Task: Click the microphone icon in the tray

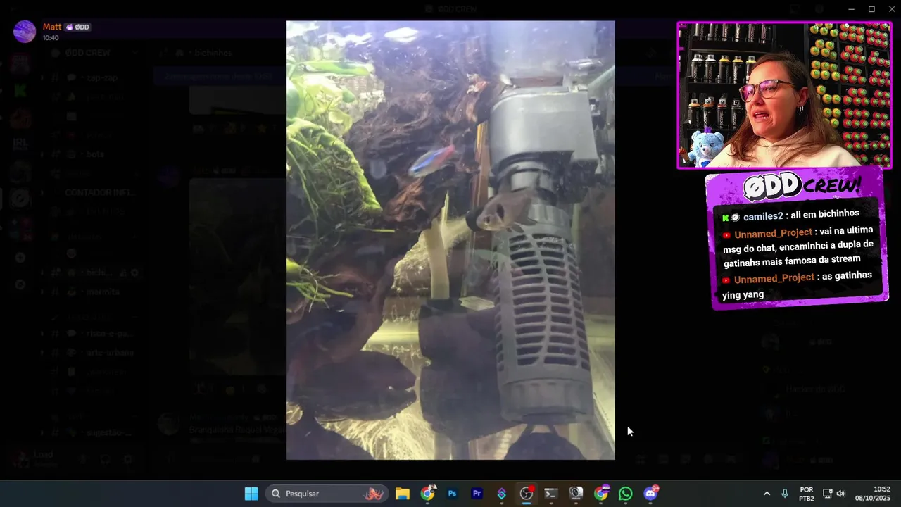Action: pyautogui.click(x=785, y=494)
